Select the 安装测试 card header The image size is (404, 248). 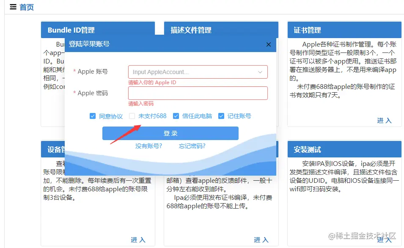coord(344,149)
